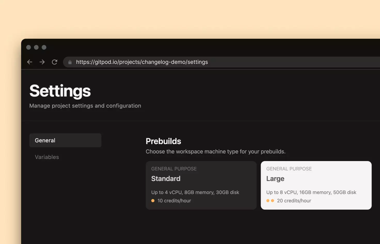Click the padlock icon in address bar

click(70, 62)
